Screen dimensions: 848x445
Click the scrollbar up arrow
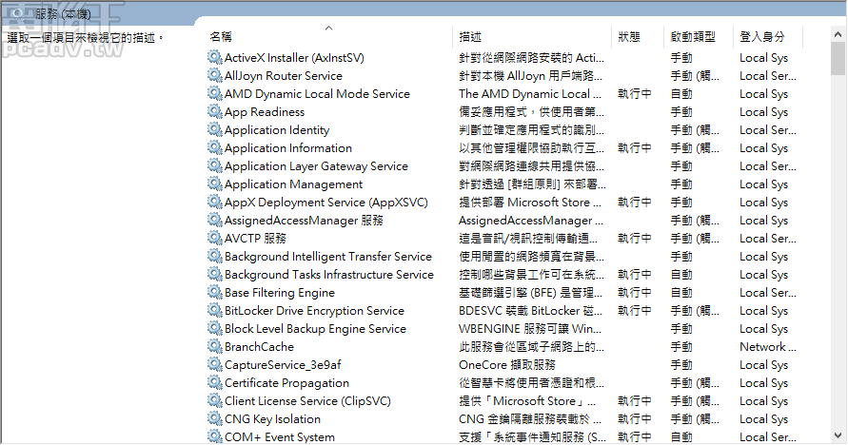click(838, 34)
